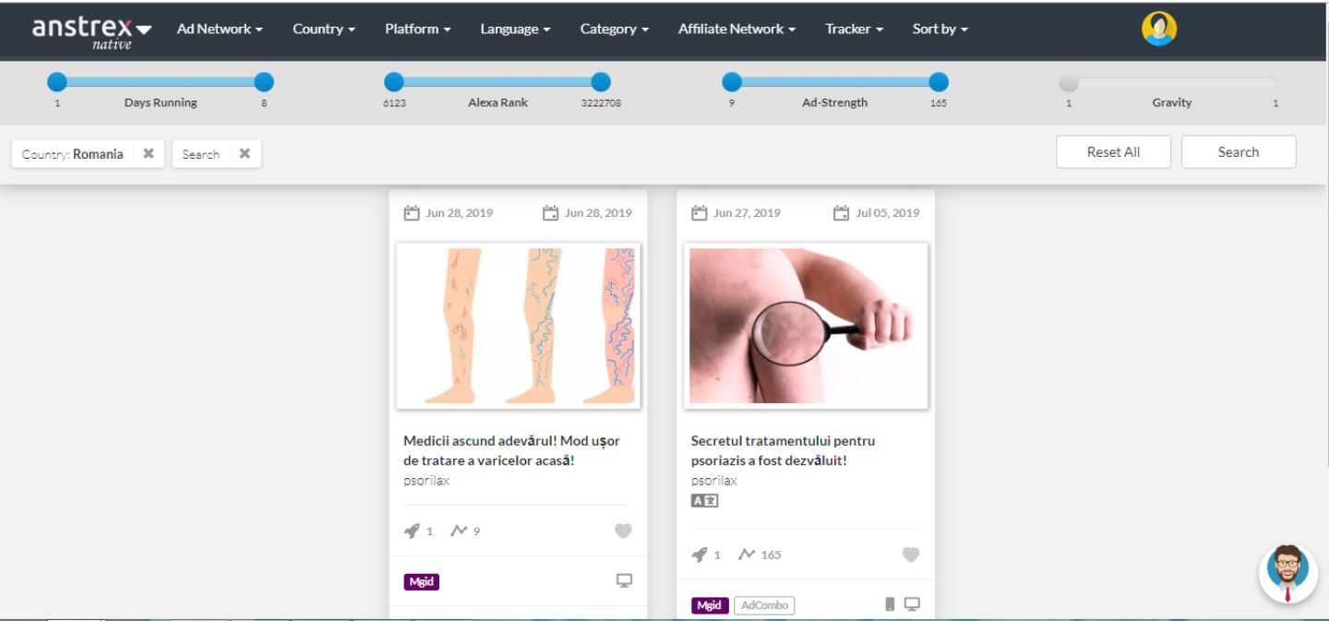Favorite the varicose veins ad with heart icon

click(623, 531)
